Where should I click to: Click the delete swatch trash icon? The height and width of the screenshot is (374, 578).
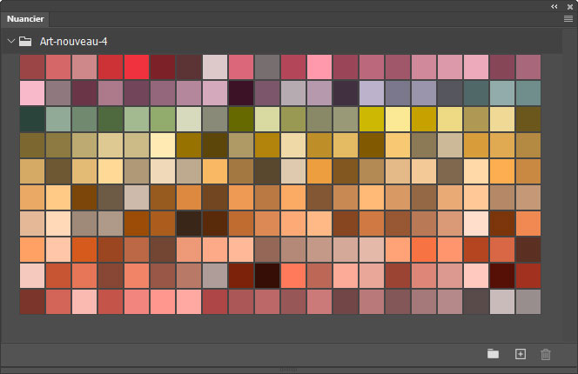tap(546, 354)
